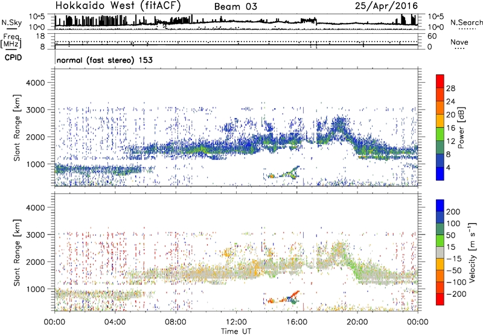Click the '1000' tick on velocity panel
This screenshot has height=335, width=483.
[x=36, y=289]
